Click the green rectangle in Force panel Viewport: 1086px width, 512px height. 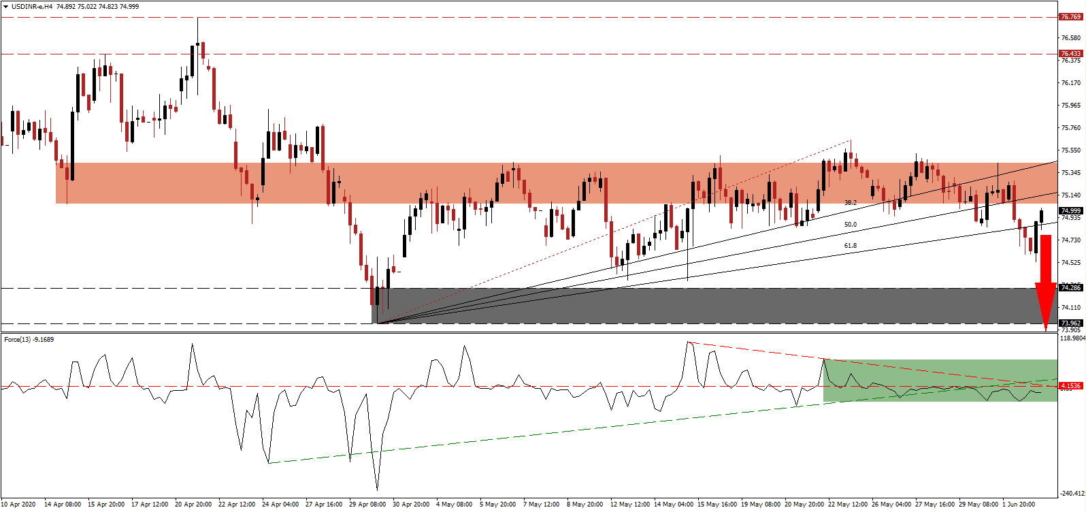coord(939,380)
